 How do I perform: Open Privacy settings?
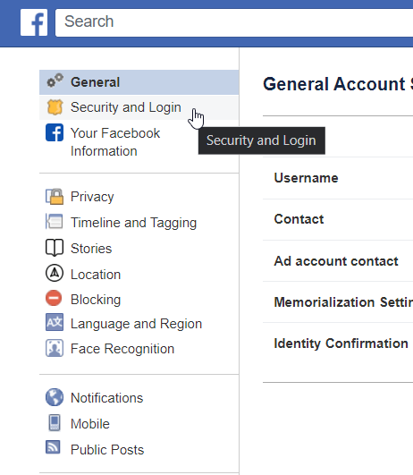coord(92,197)
